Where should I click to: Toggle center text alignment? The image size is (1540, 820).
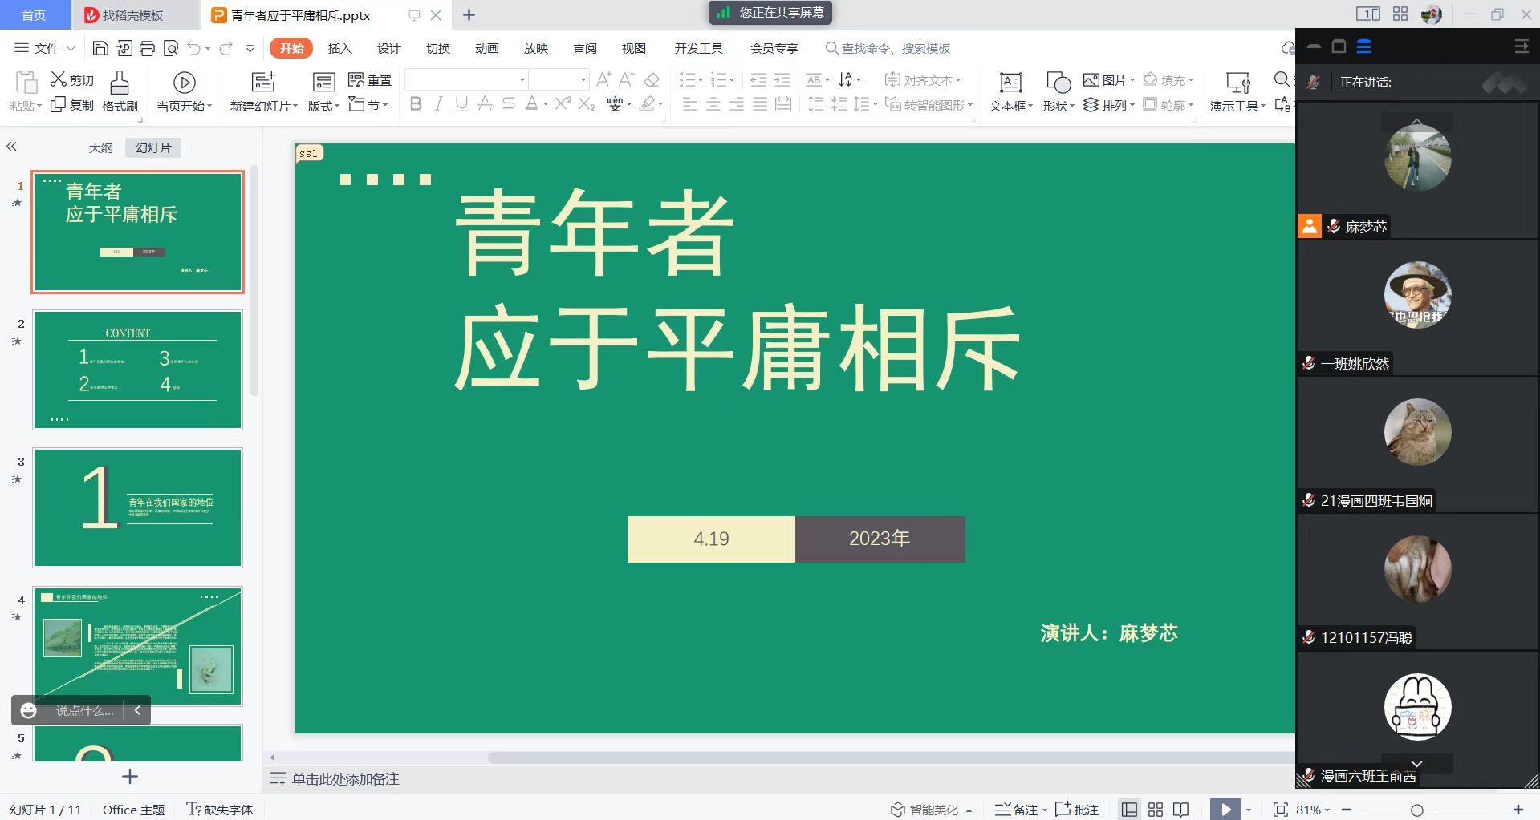(713, 104)
